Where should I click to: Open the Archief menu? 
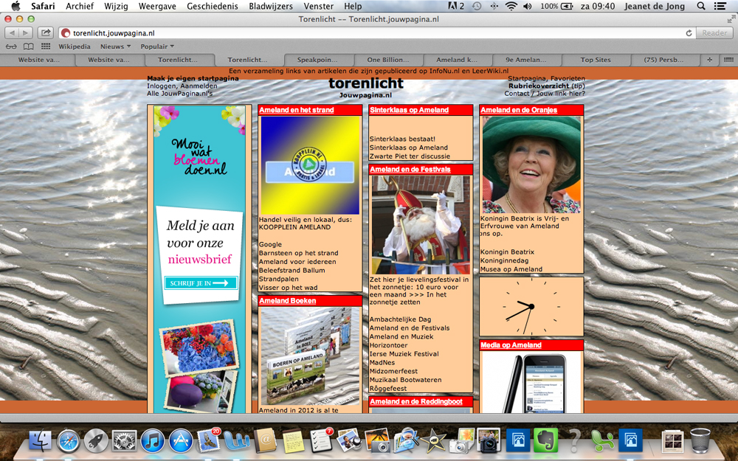click(80, 6)
